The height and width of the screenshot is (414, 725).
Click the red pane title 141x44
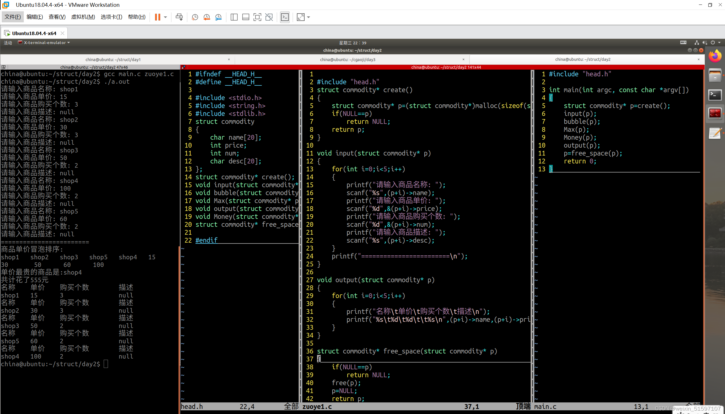446,67
